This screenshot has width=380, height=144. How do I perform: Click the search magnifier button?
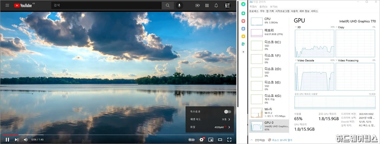168,5
